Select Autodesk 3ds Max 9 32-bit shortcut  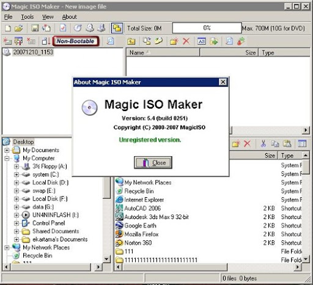[156, 217]
